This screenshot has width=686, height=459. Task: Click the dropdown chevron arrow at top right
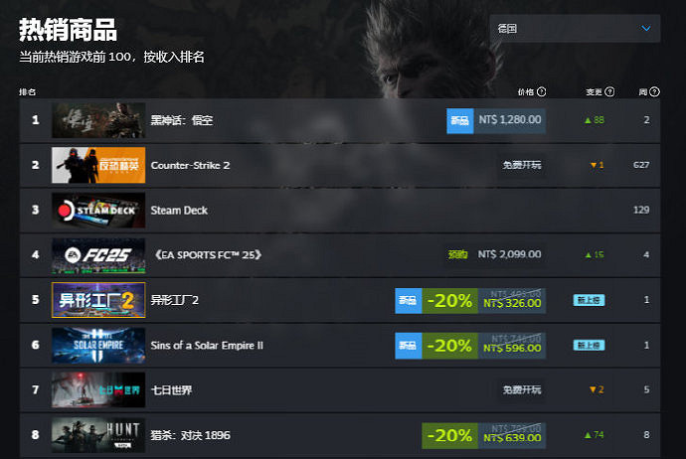646,29
